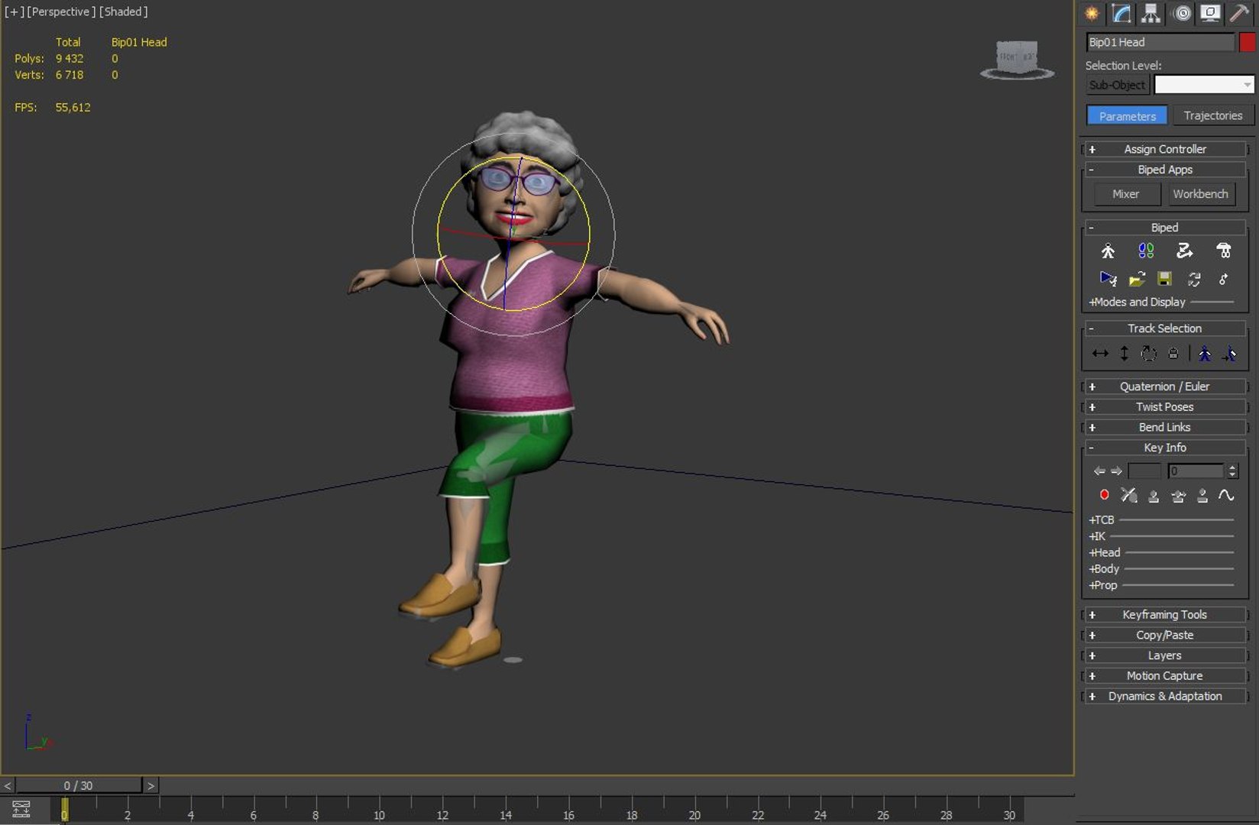Expand Quaternion / Euler rollout
The width and height of the screenshot is (1259, 825).
point(1165,387)
